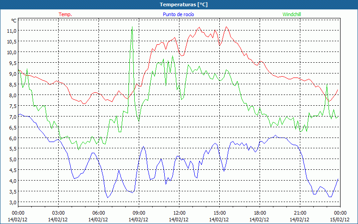Click the '8,5' y-axis value
Image resolution: width=358 pixels, height=224 pixels.
coord(13,85)
